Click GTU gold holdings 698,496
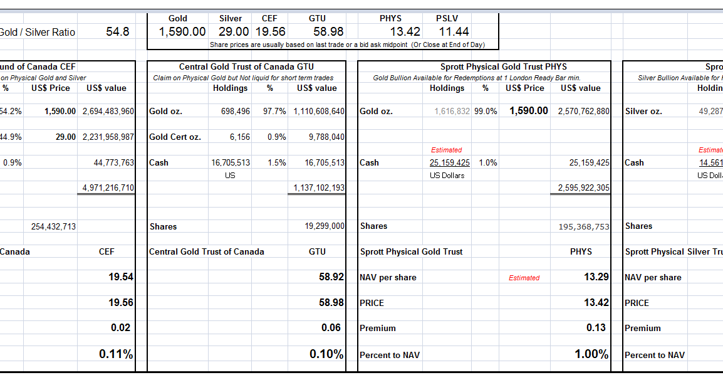Screen dimensions: 723x380 [236, 111]
